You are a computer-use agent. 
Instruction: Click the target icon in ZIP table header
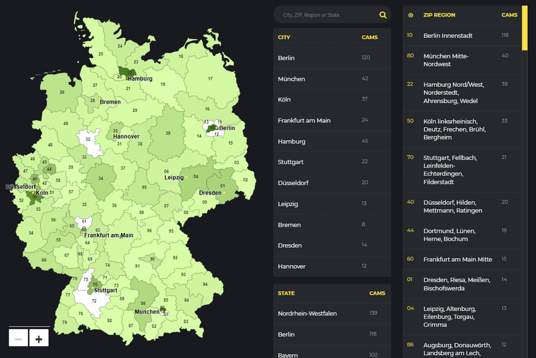tap(410, 15)
